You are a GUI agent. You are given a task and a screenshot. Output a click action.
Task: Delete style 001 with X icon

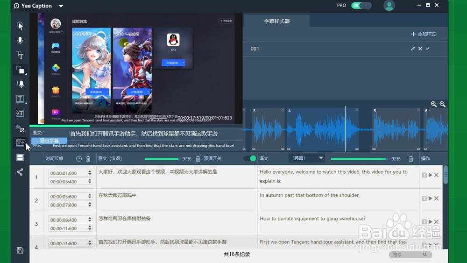coord(420,49)
